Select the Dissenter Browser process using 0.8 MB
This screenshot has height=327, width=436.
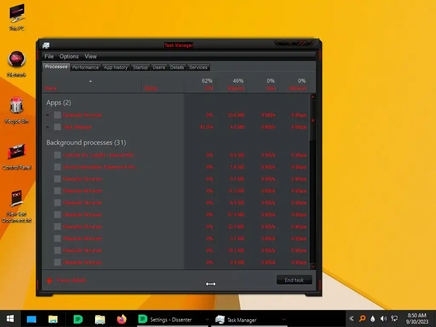[x=82, y=262]
